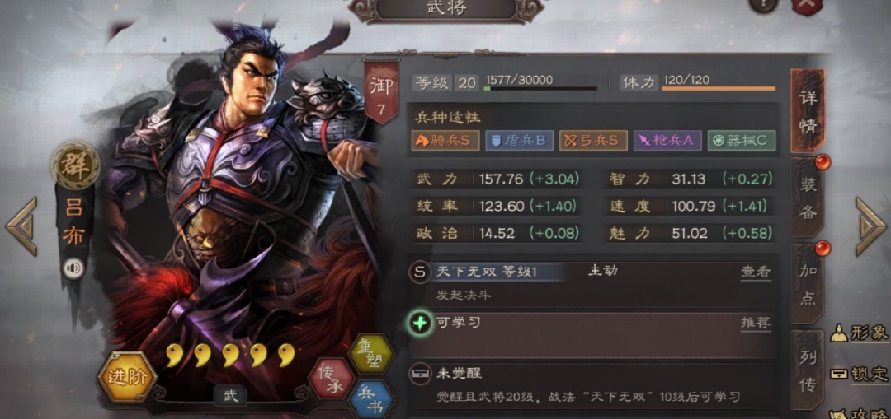Viewport: 891px width, 419px height.
Task: Open the 传承 inheritance hexagon
Action: (332, 378)
